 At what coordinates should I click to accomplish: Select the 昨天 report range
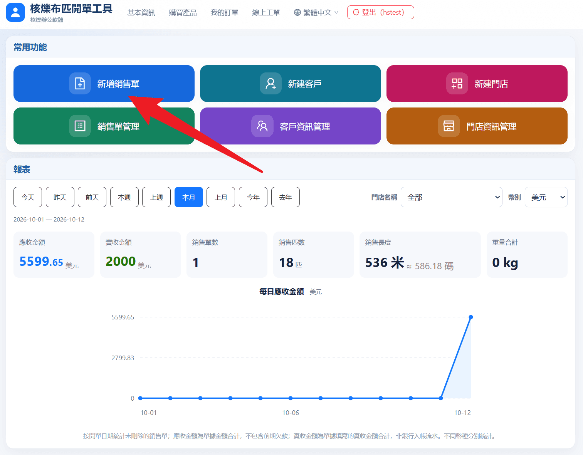(x=60, y=197)
